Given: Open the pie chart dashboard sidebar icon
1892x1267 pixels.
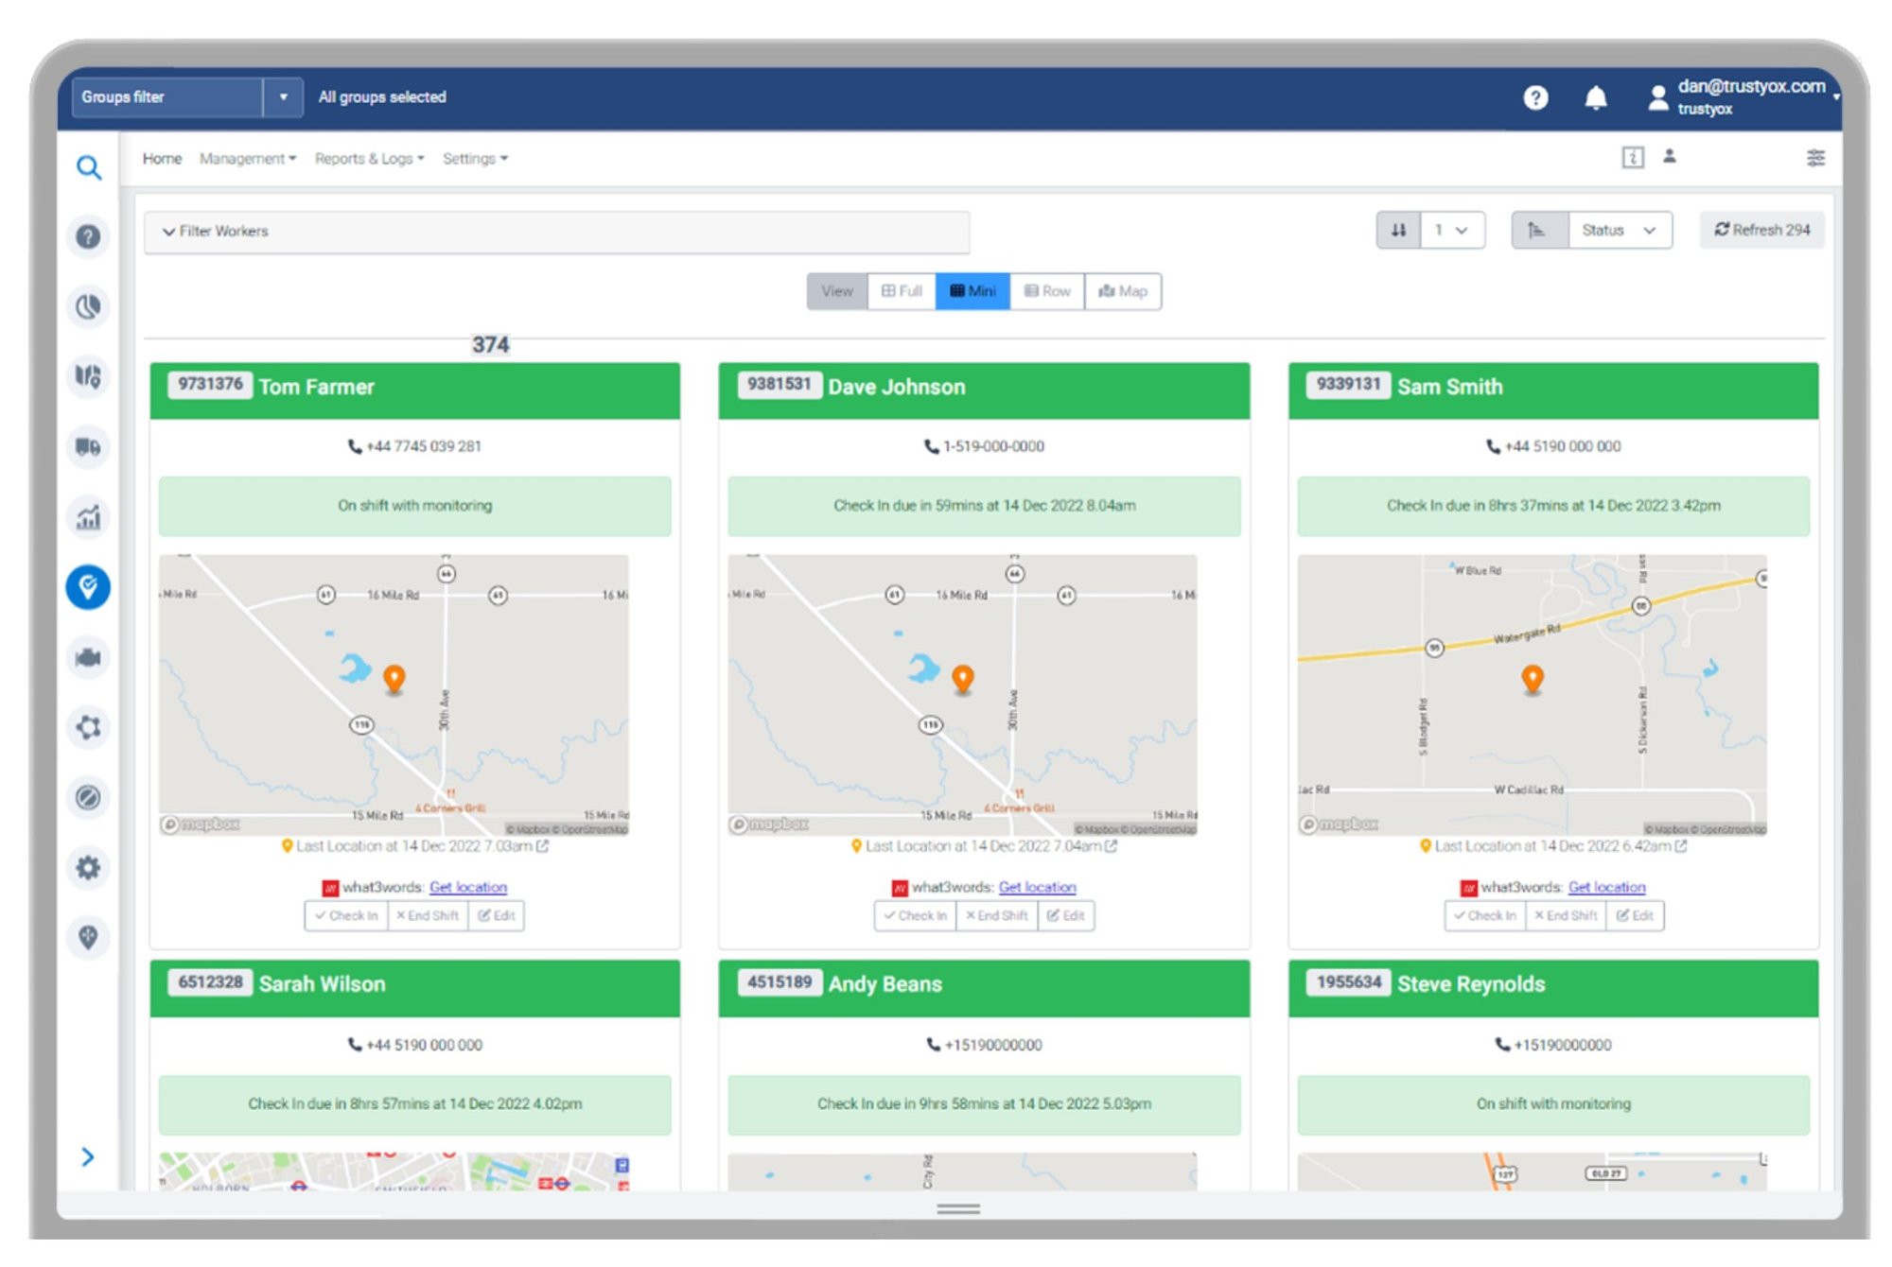Looking at the screenshot, I should 88,306.
